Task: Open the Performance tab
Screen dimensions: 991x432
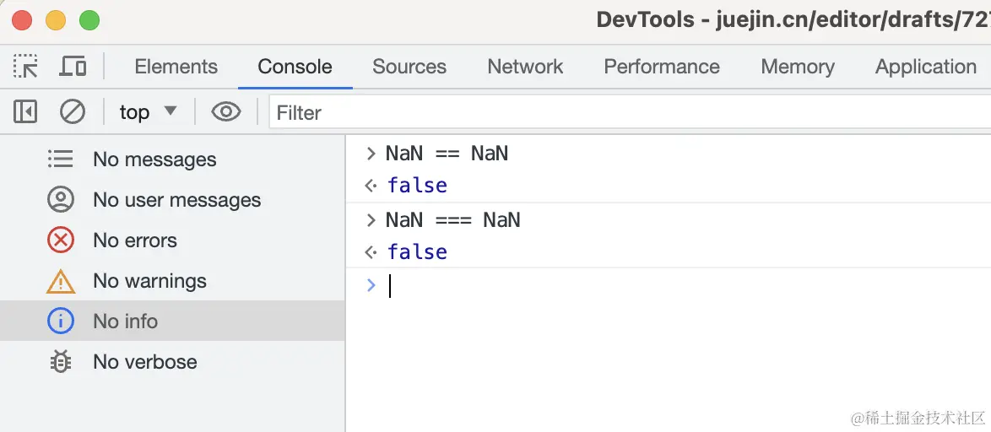Action: pyautogui.click(x=662, y=67)
